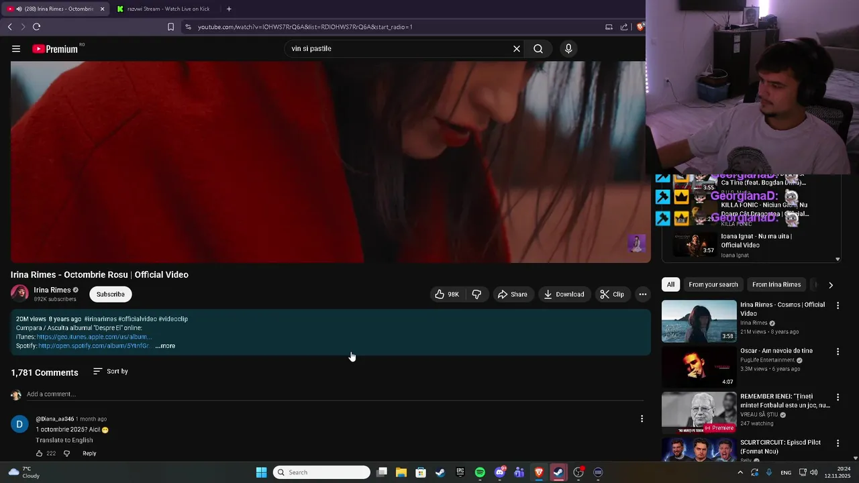Screen dimensions: 859x483
Task: Open site settings icon beside URL
Action: click(x=188, y=27)
